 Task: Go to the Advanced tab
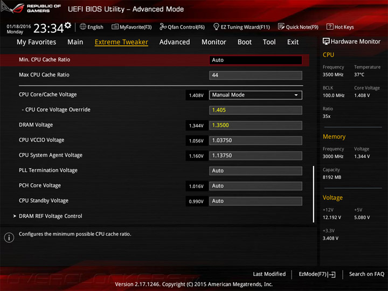[175, 42]
